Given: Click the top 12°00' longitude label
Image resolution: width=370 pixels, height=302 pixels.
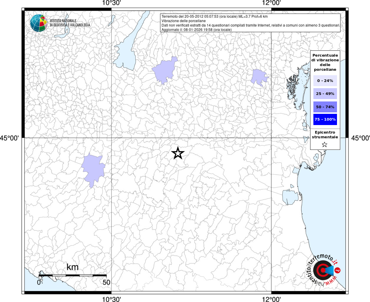Looking at the screenshot, I should 271,3.
